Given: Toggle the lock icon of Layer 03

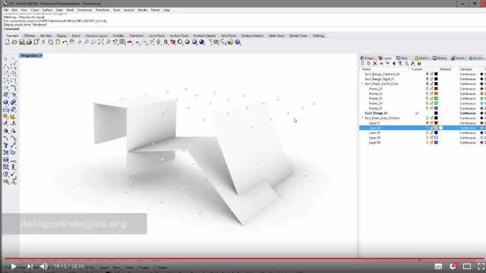Looking at the screenshot, I should point(432,133).
